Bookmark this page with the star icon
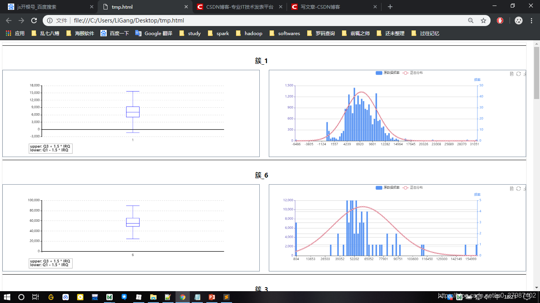 tap(483, 21)
